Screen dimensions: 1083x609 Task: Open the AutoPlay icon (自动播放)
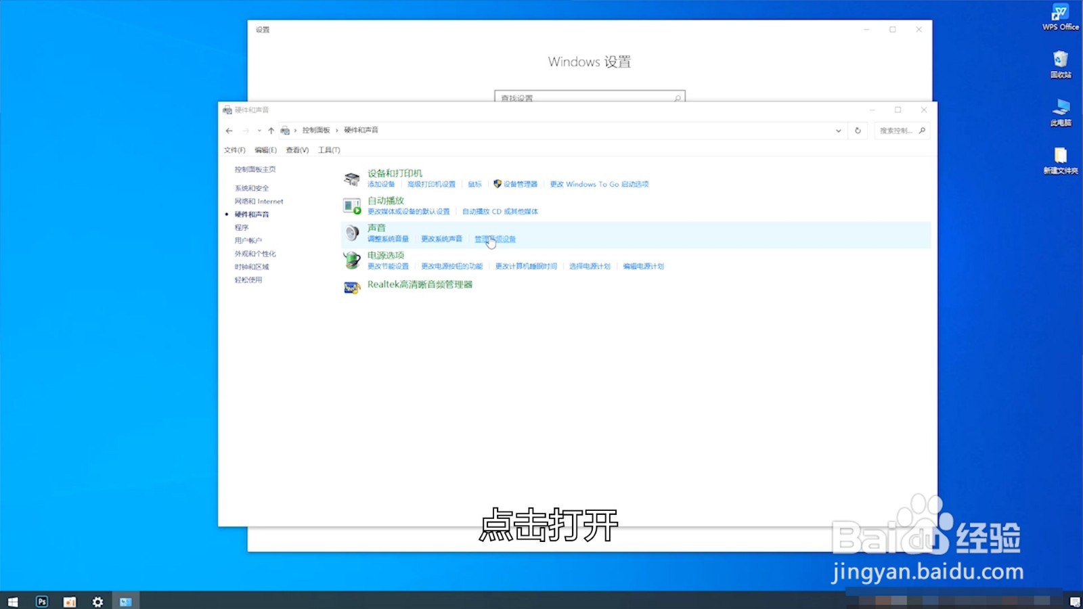click(351, 206)
